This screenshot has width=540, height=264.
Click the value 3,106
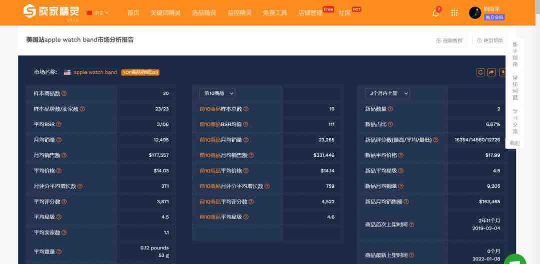click(x=162, y=124)
